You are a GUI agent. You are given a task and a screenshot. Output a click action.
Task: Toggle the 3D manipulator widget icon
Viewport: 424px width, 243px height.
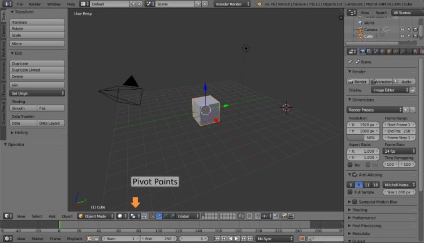pyautogui.click(x=152, y=216)
